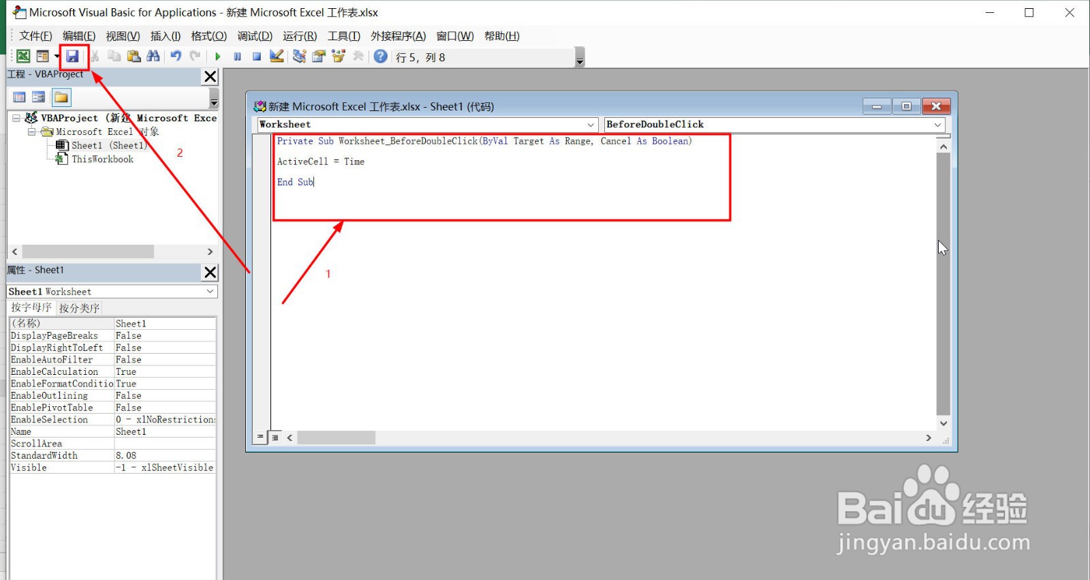The image size is (1090, 580).
Task: Click project tree horizontal scrollbar left arrow
Action: pos(15,251)
